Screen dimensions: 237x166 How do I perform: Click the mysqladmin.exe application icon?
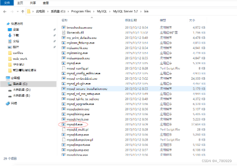click(64, 109)
